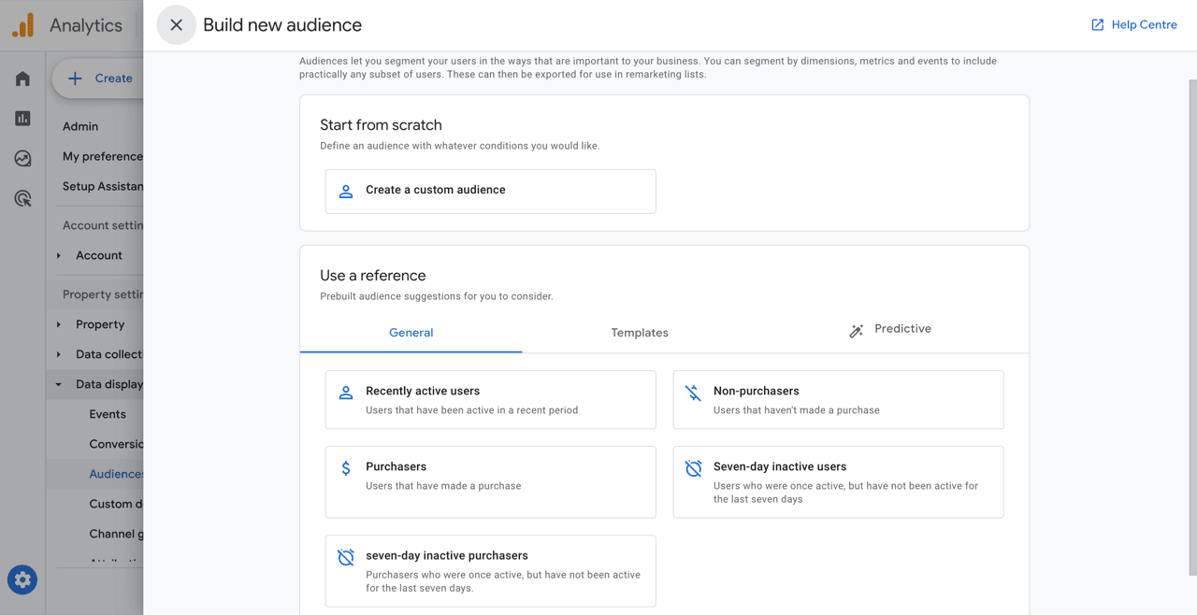Collapse the Data display section arrow
Screen dimensions: 1197x615
[x=59, y=384]
